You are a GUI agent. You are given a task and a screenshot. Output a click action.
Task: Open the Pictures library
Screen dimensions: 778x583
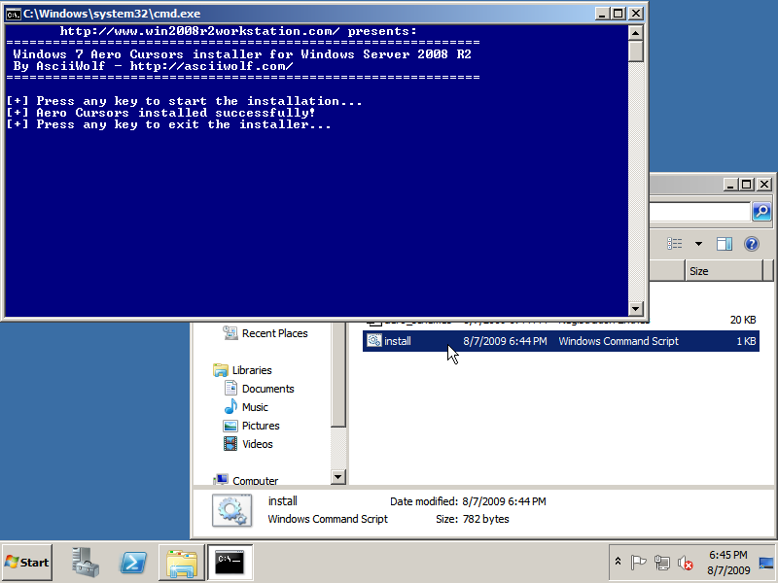(x=261, y=426)
